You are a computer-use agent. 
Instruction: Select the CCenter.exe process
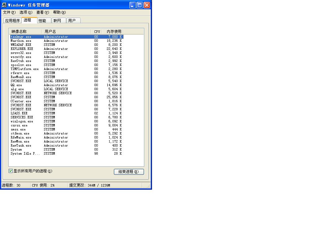(67, 101)
